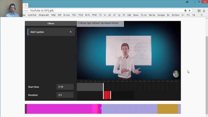
Task: Click the video annotation about the patent article
Action: point(100,24)
